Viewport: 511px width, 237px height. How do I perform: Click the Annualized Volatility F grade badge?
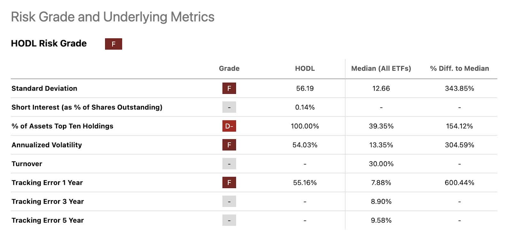click(x=229, y=145)
